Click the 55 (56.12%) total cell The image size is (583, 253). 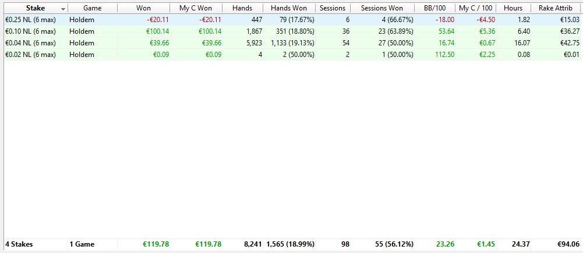point(394,244)
